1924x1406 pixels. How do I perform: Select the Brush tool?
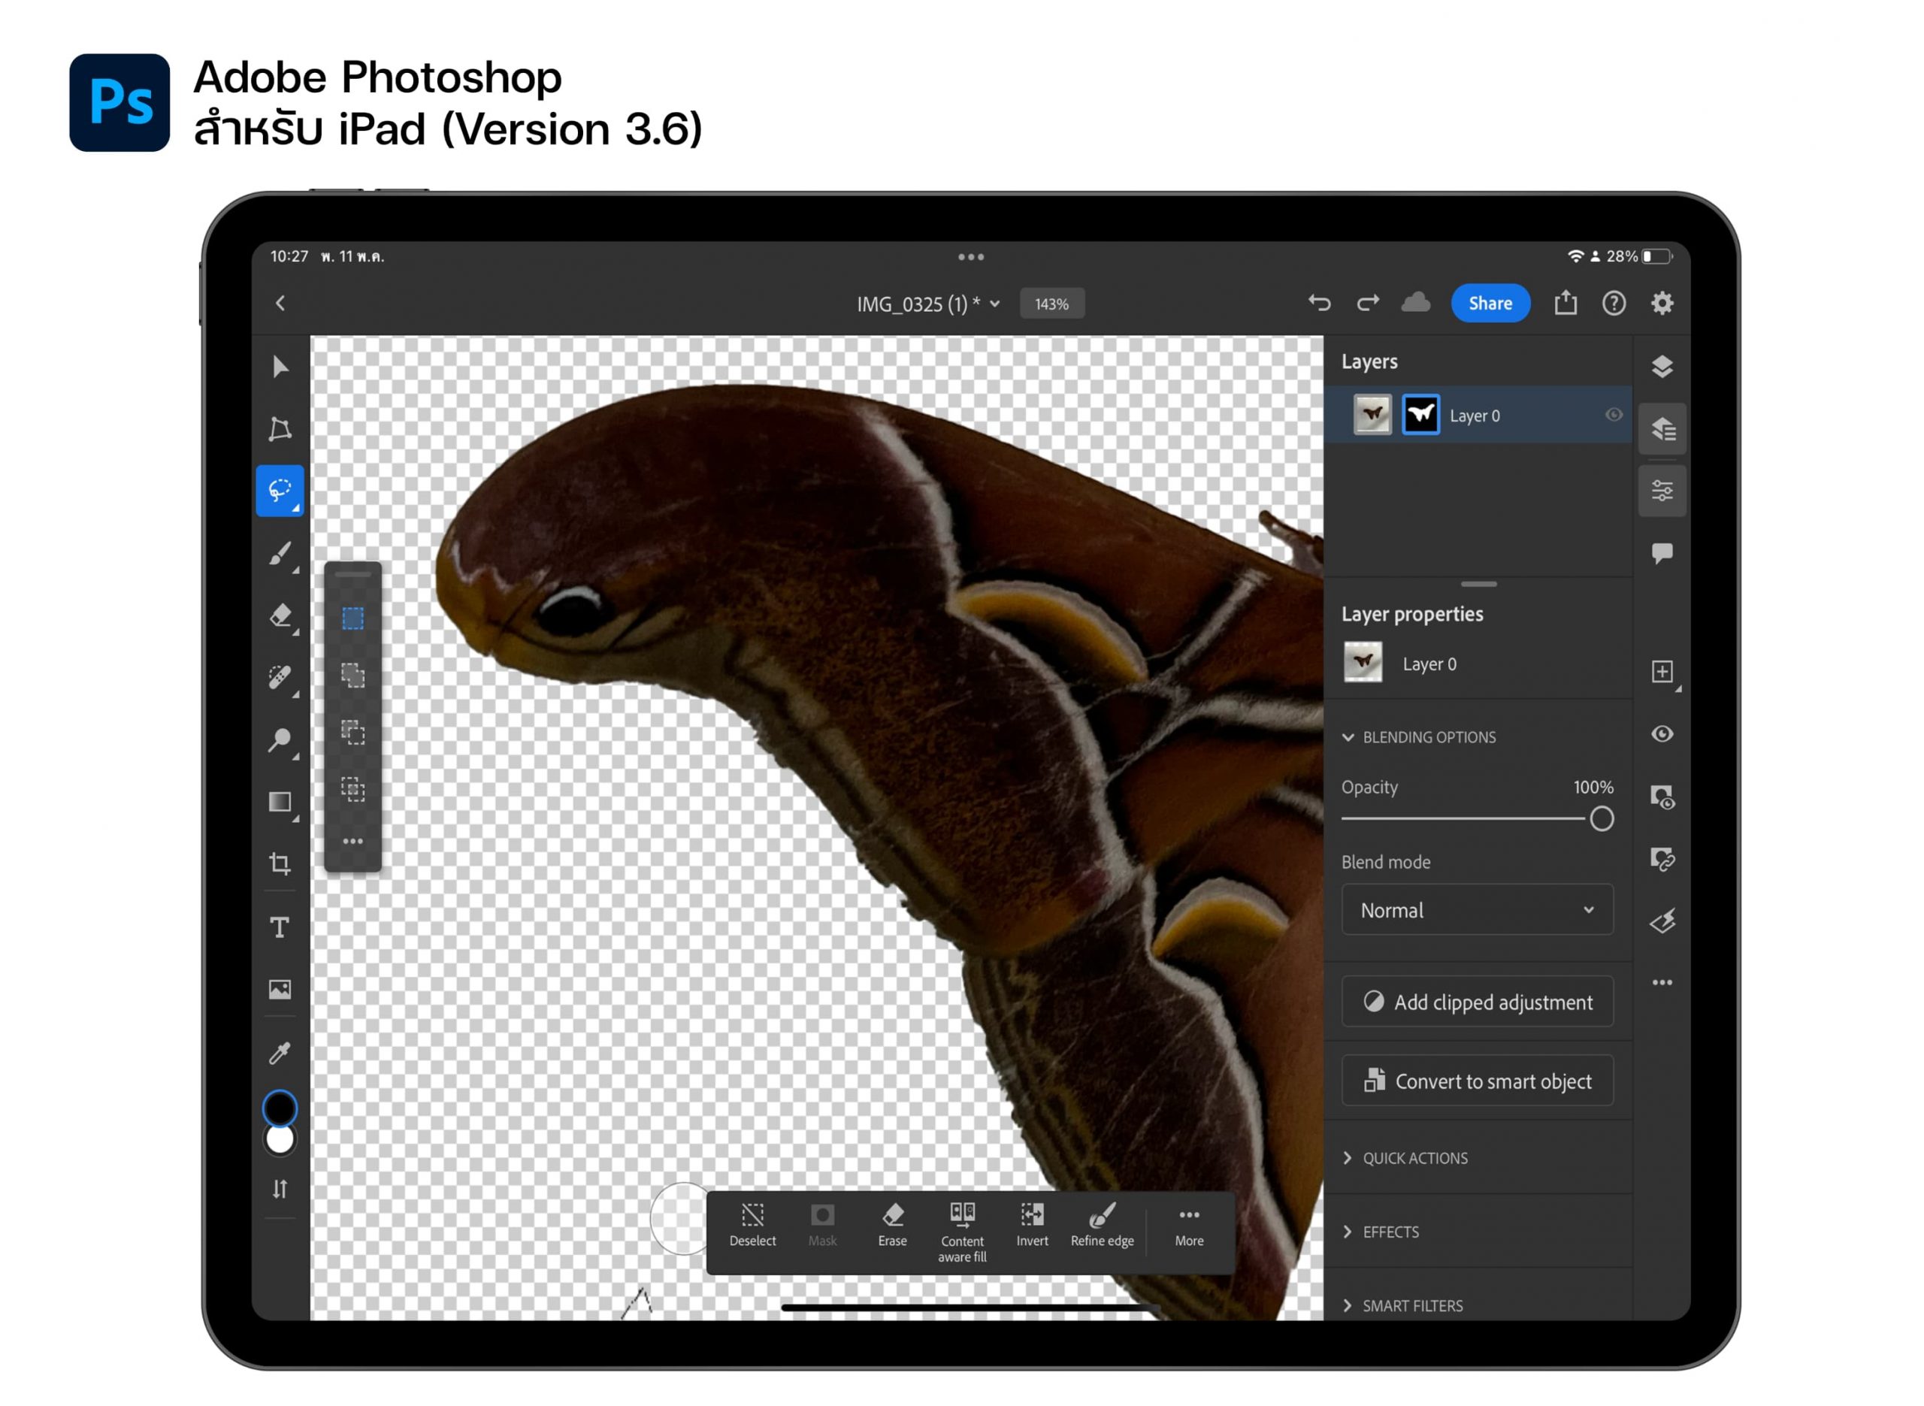point(280,554)
